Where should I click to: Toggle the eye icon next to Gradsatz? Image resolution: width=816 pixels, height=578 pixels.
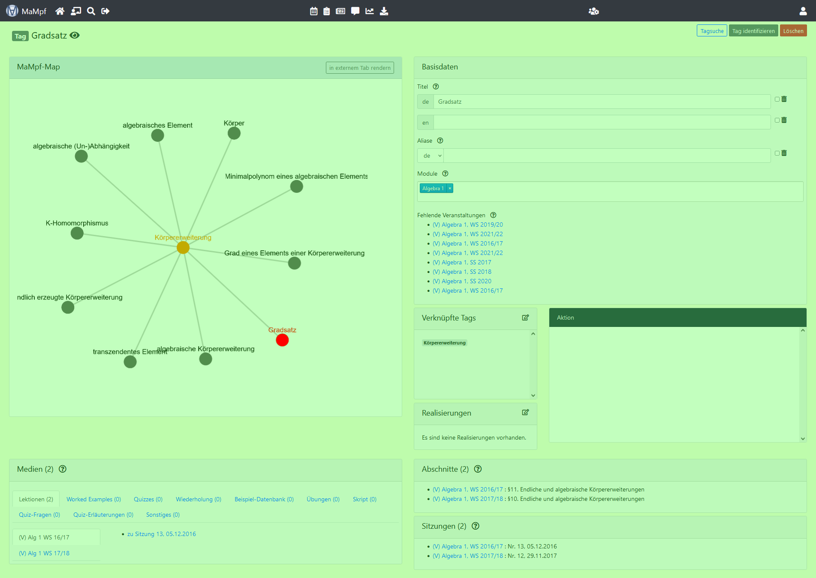pos(75,36)
